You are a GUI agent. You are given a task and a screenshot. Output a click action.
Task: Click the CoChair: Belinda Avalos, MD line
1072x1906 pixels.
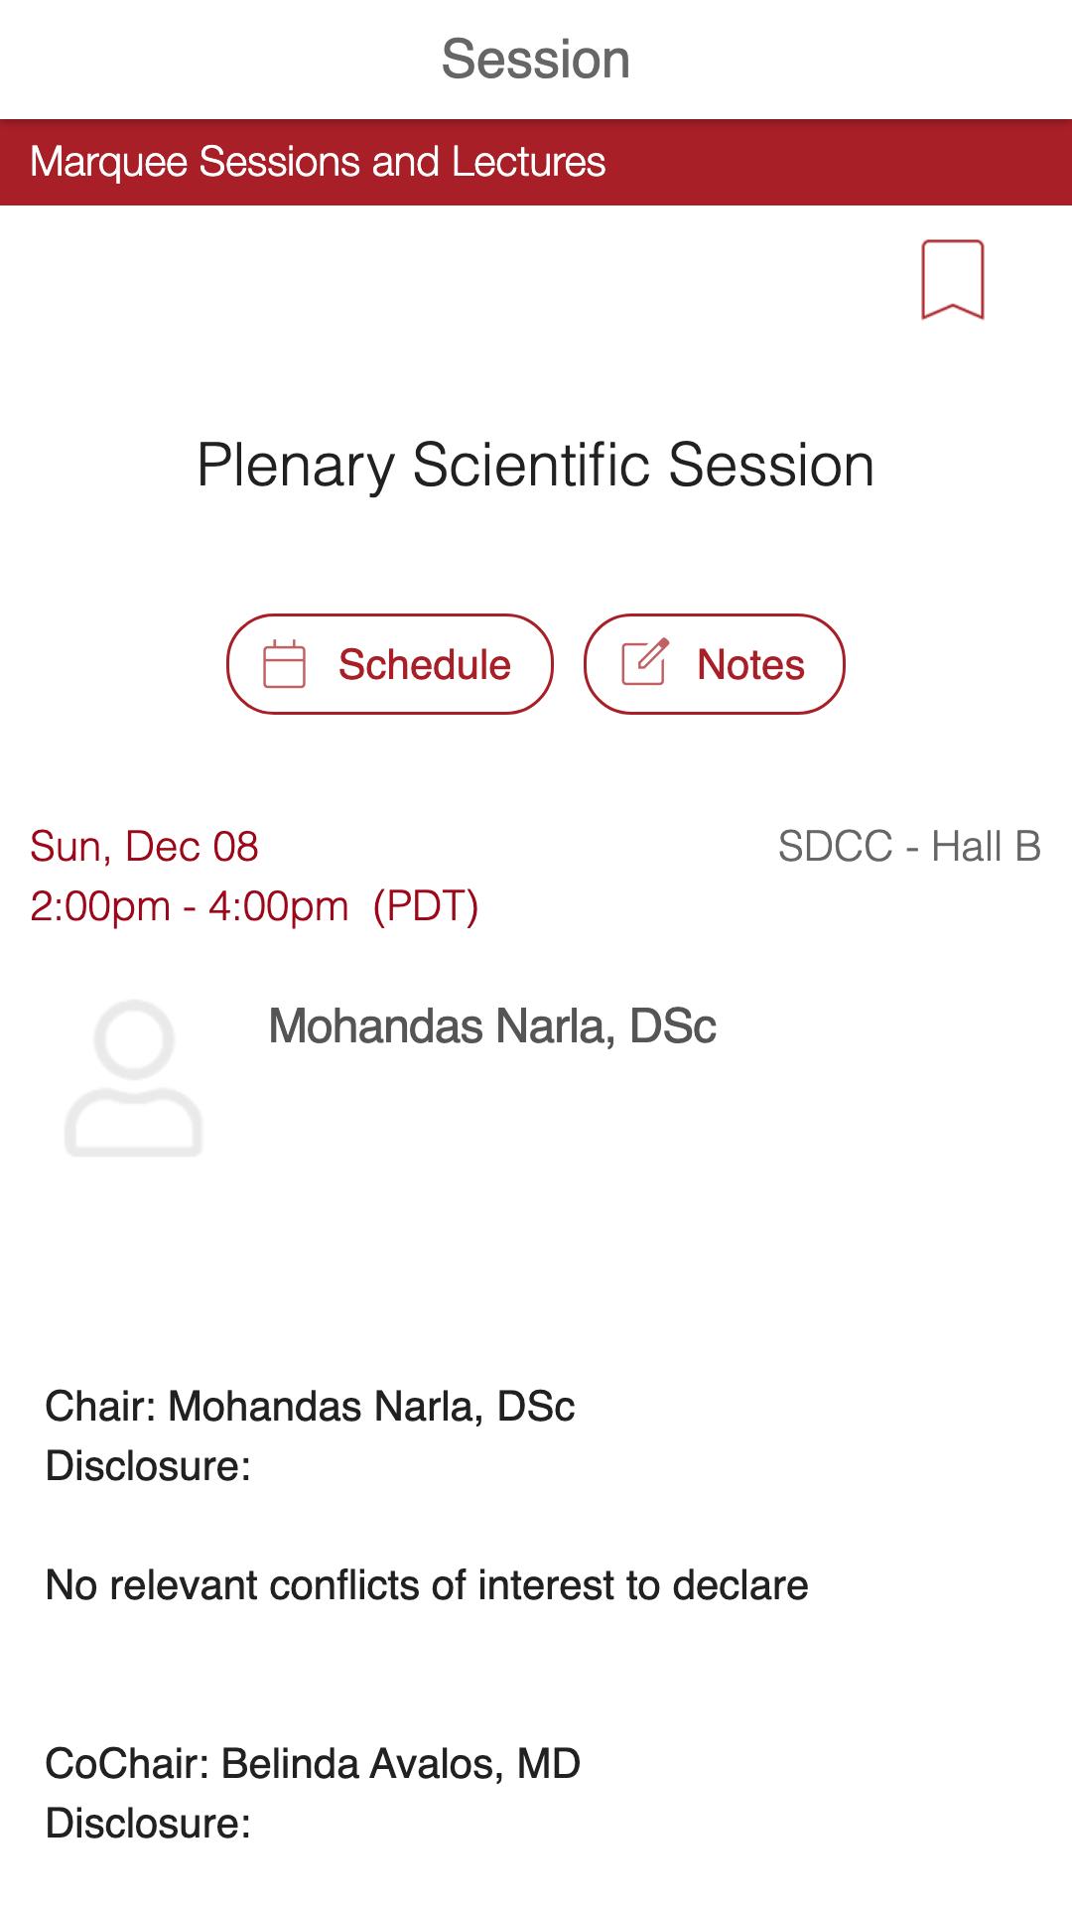[313, 1764]
